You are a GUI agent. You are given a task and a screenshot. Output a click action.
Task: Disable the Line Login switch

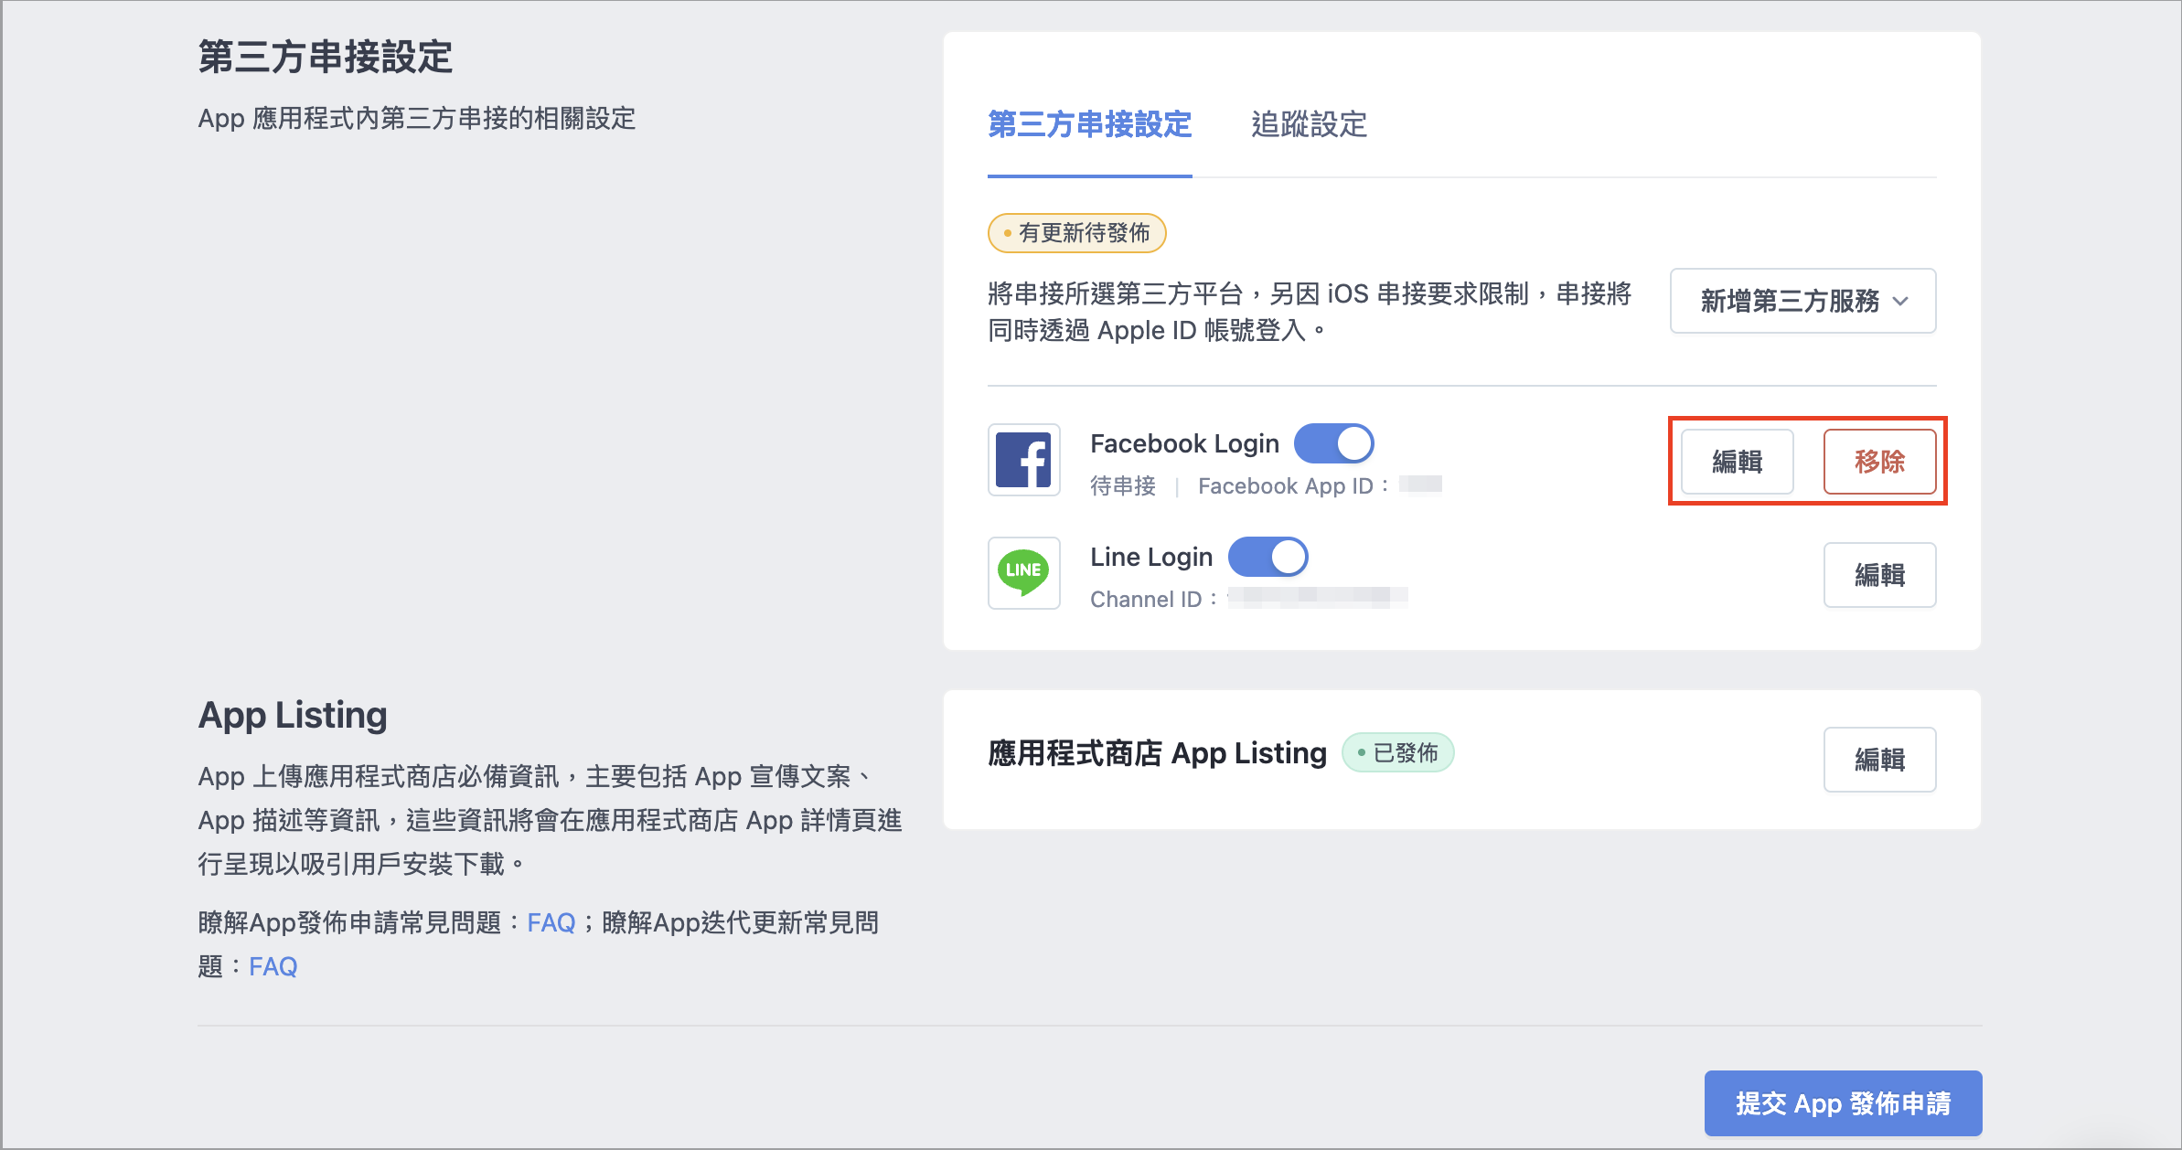pyautogui.click(x=1267, y=557)
